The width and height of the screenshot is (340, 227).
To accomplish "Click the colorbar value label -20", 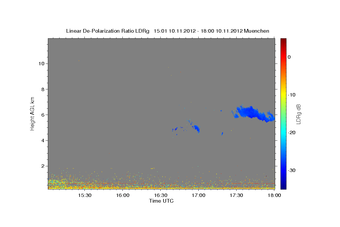I will pyautogui.click(x=292, y=133).
